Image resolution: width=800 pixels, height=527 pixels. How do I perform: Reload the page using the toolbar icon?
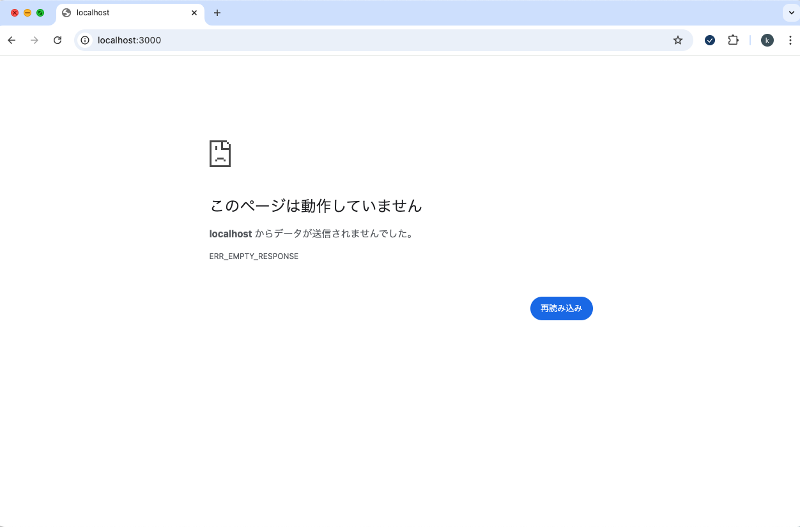click(x=58, y=40)
